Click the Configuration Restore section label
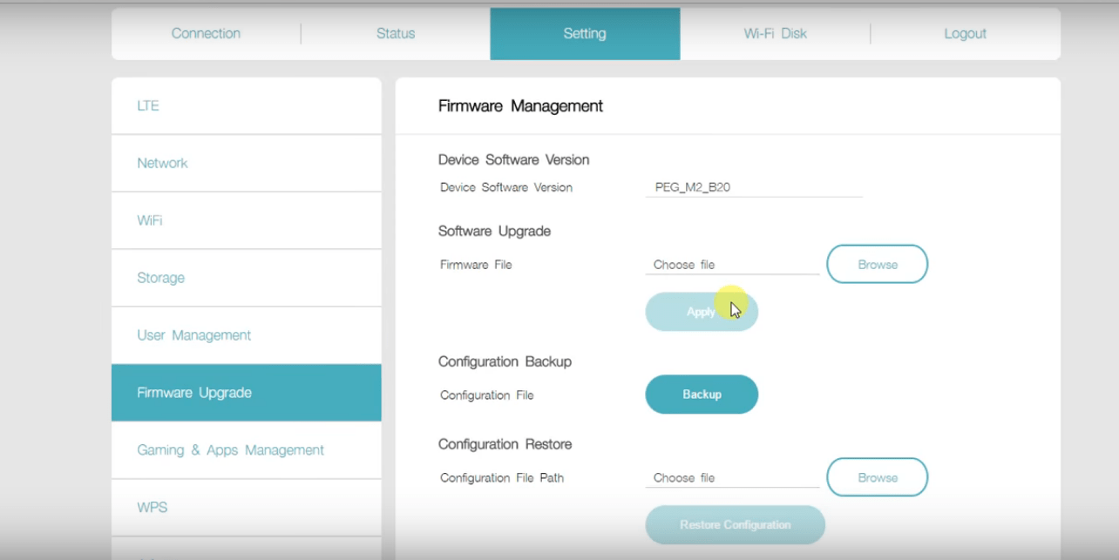 point(505,444)
